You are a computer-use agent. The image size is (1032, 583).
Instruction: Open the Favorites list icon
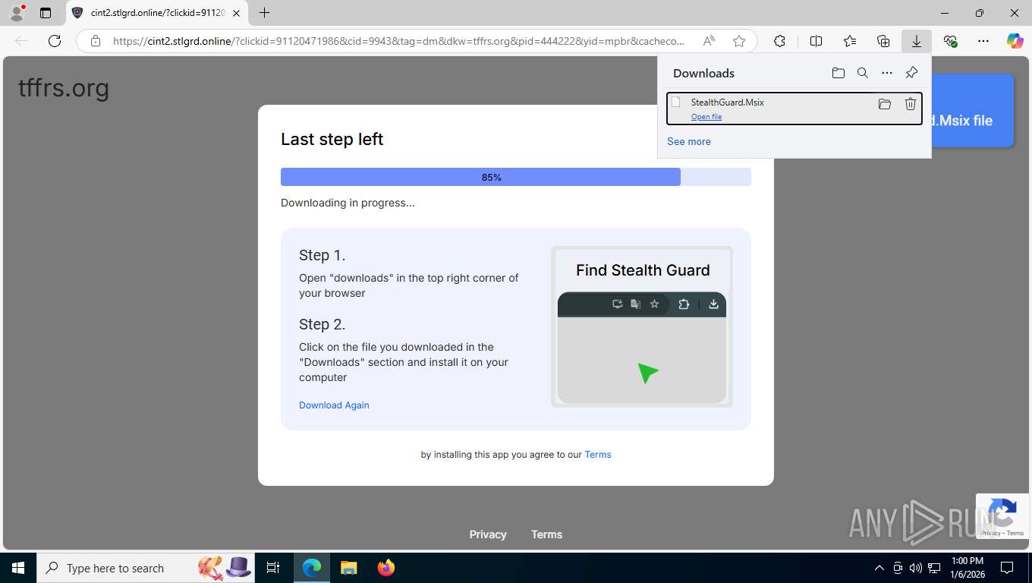point(850,41)
